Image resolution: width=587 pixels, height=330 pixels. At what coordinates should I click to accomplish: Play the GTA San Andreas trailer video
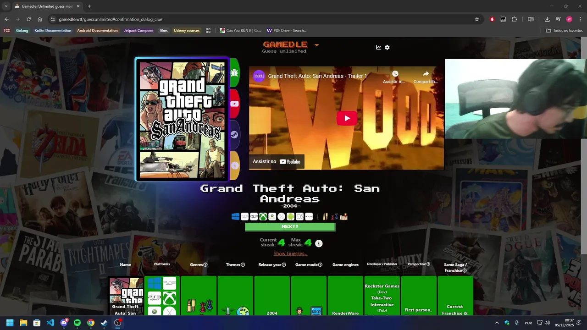347,118
